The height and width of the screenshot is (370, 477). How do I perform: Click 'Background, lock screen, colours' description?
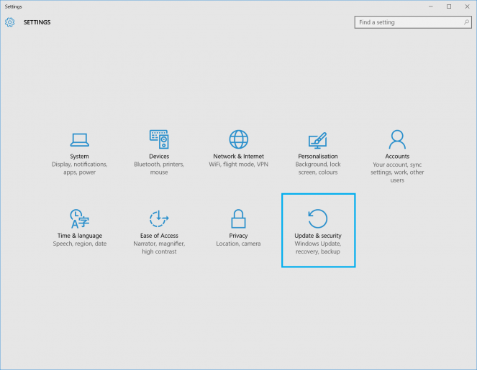pyautogui.click(x=318, y=168)
